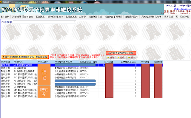This screenshot has width=191, height=118.
Task: Click the 刪除 button
Action: [131, 58]
